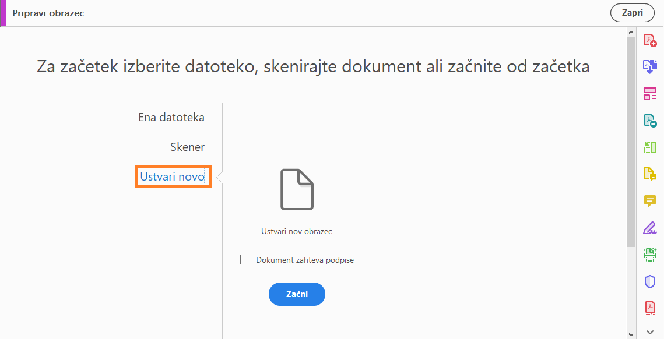Enable the Dokument zahteva podpise checkbox
Viewport: 664px width, 339px height.
245,259
